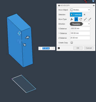Select the Point to Position move icon

click(x=90, y=19)
